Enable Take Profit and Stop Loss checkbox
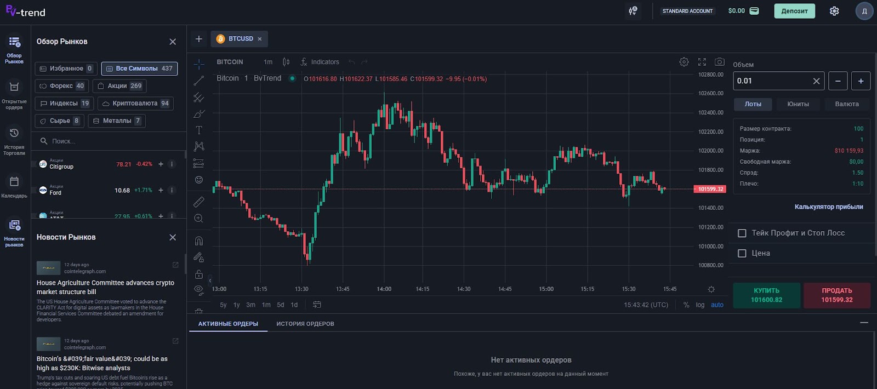This screenshot has height=389, width=877. [x=742, y=233]
